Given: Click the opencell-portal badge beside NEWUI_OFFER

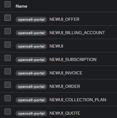Looking at the screenshot, I should 31,20.
